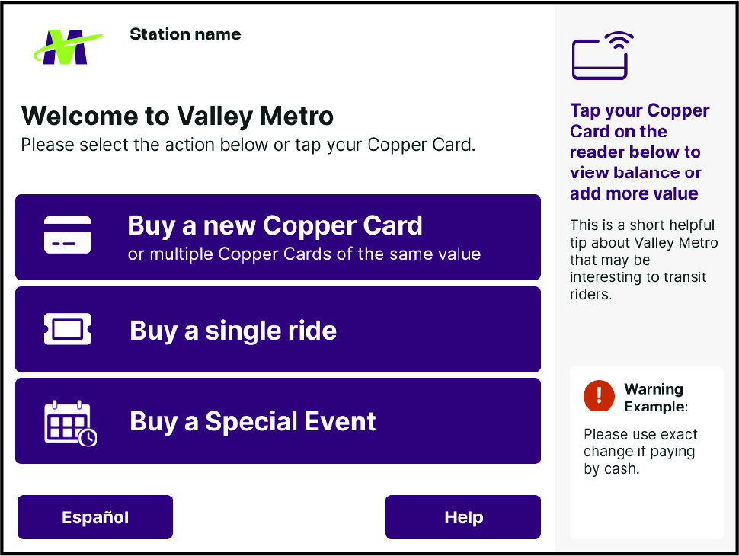This screenshot has height=556, width=739.
Task: Click the Valley Metro logo
Action: (x=69, y=46)
